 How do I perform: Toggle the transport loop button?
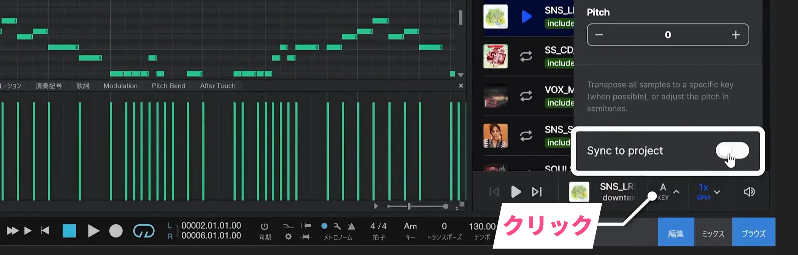pos(144,231)
